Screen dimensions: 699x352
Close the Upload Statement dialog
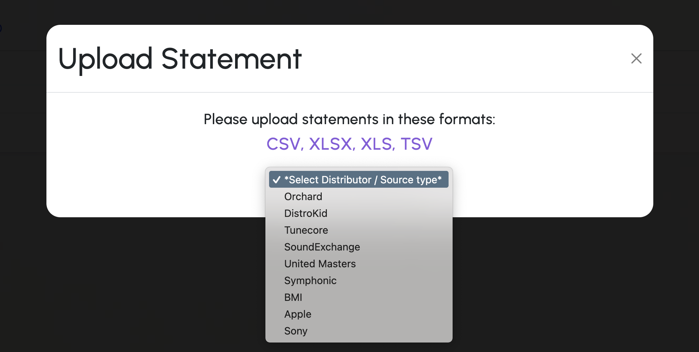tap(636, 58)
